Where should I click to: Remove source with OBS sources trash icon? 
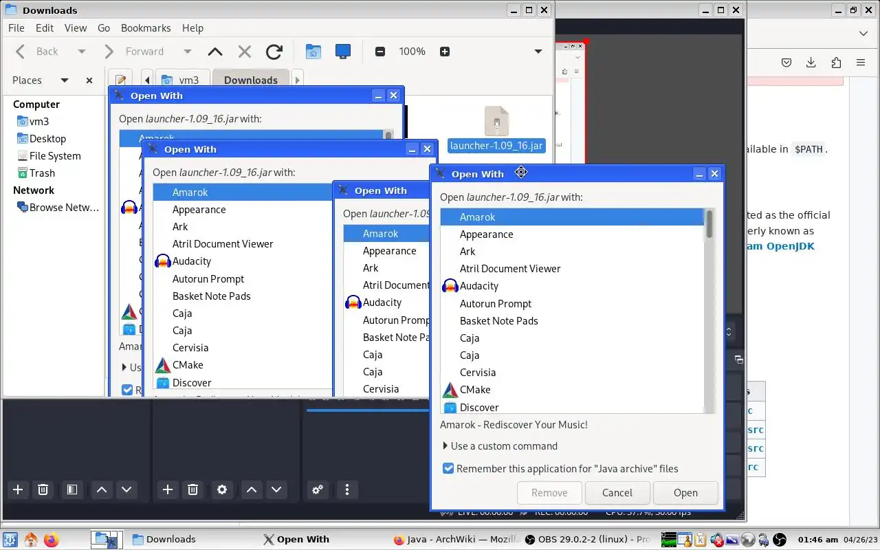point(193,489)
